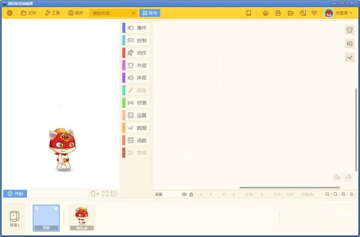This screenshot has width=360, height=237.
Task: Click the gear settings icon on background thumbnail
Action: pos(37,209)
